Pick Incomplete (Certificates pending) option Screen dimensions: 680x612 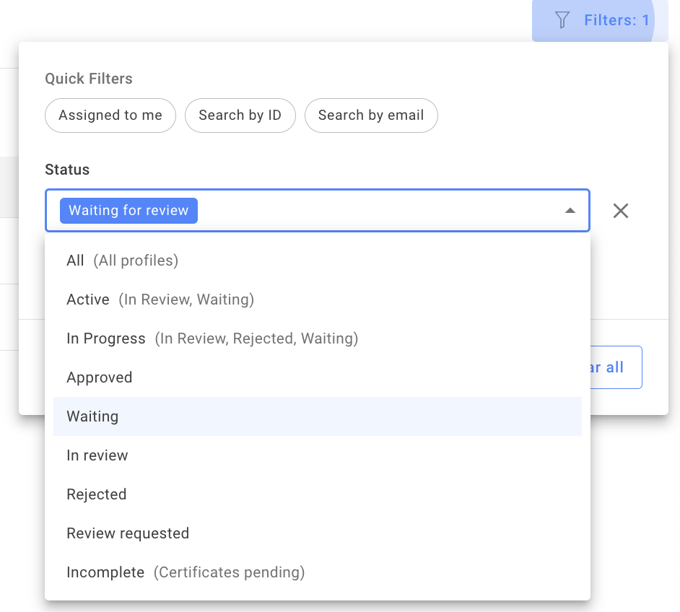[184, 572]
